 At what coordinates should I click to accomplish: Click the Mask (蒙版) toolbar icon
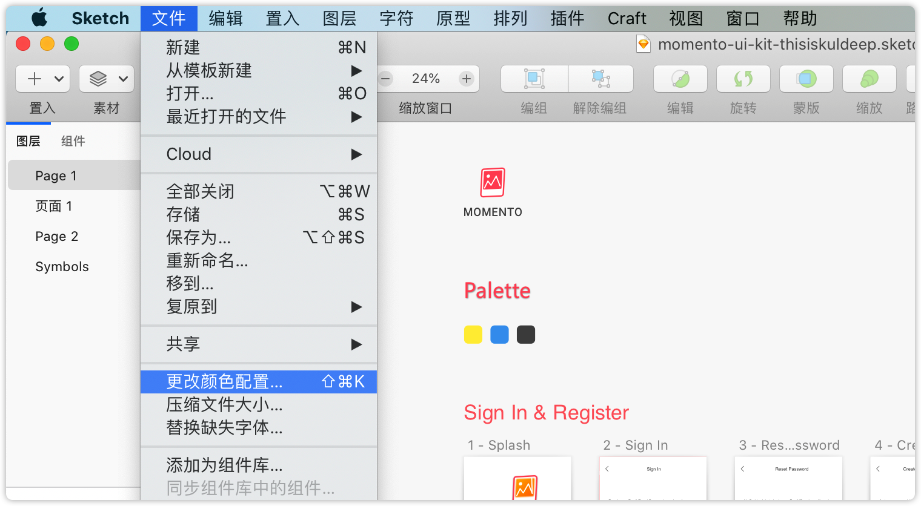click(x=806, y=79)
